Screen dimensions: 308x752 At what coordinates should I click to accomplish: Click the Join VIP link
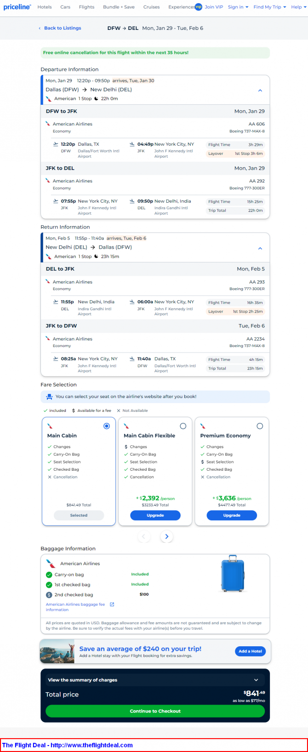[214, 7]
